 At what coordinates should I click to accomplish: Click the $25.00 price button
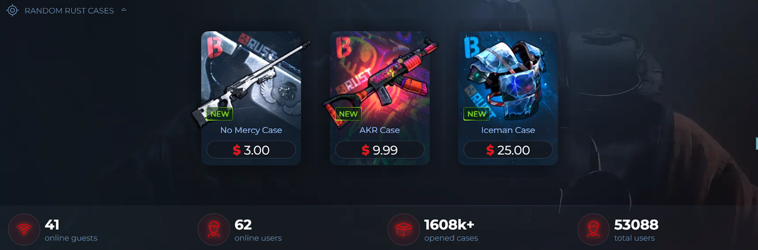click(x=508, y=150)
